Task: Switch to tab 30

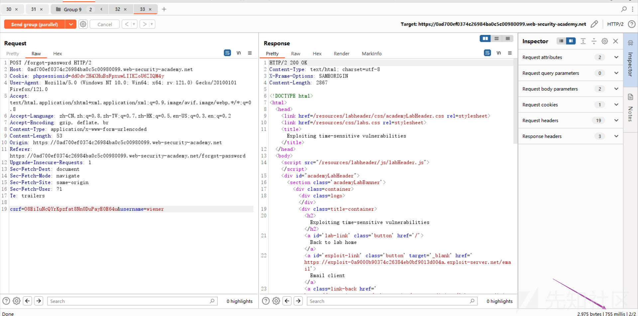Action: 9,9
